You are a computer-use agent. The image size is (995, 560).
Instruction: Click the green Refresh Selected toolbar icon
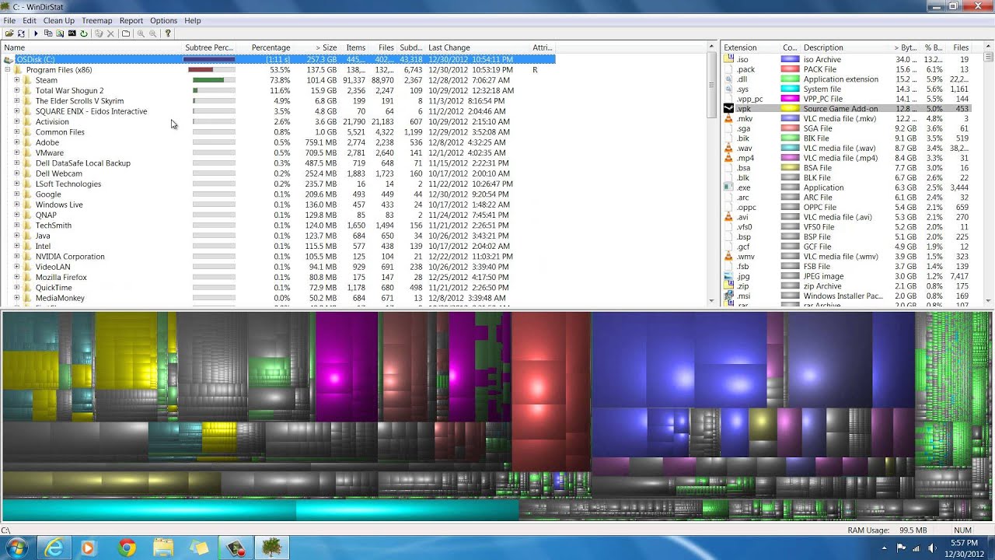84,33
